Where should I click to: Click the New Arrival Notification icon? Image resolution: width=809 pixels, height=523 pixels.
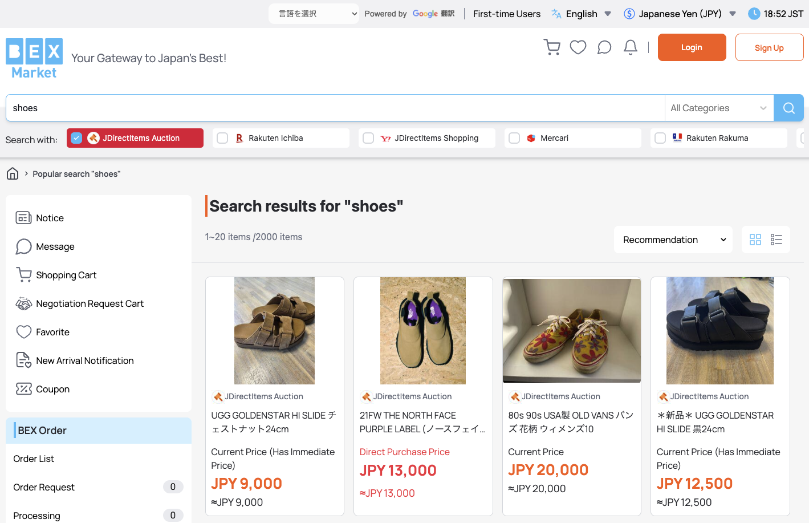click(x=23, y=360)
